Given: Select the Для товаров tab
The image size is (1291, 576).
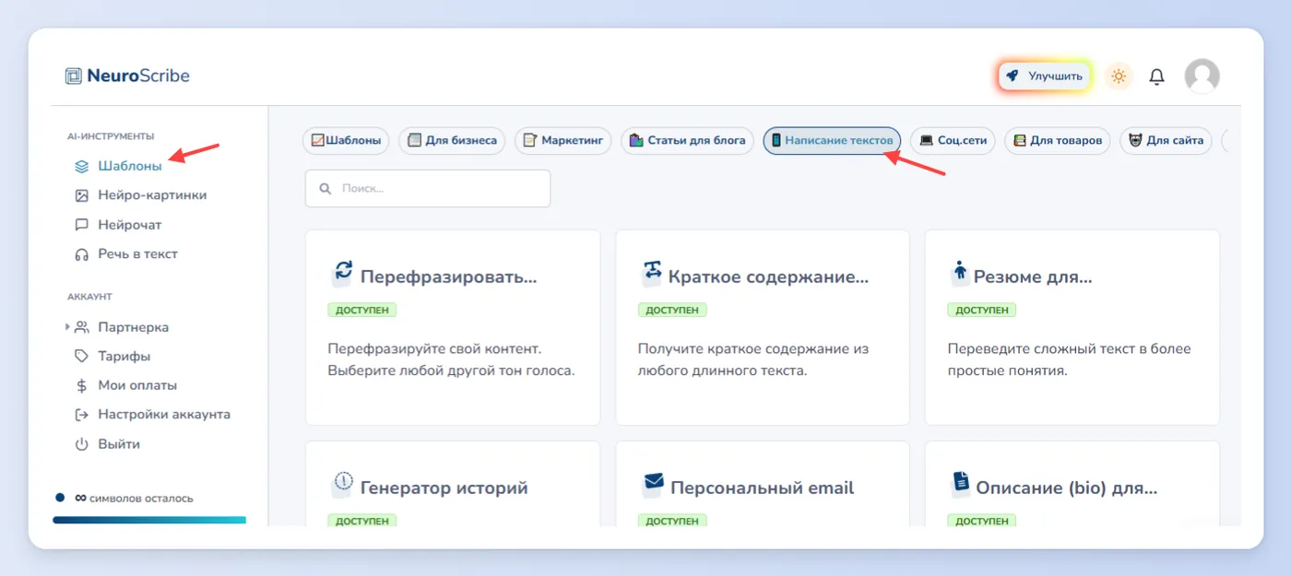Looking at the screenshot, I should pos(1057,141).
